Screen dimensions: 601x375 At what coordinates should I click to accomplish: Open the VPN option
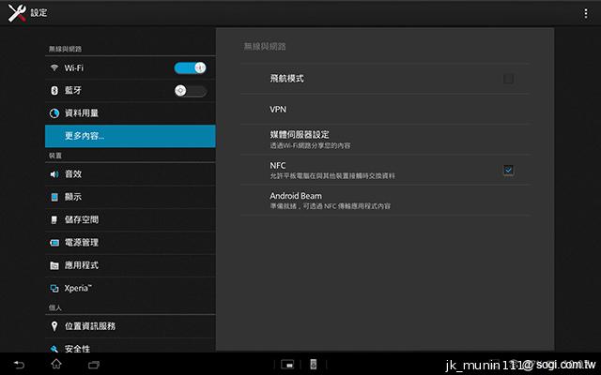(x=385, y=109)
